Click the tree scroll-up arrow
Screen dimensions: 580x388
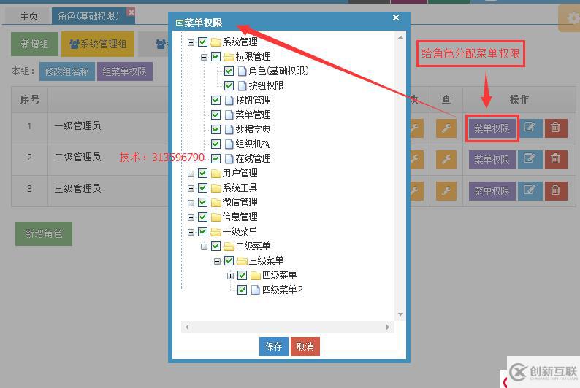(400, 37)
